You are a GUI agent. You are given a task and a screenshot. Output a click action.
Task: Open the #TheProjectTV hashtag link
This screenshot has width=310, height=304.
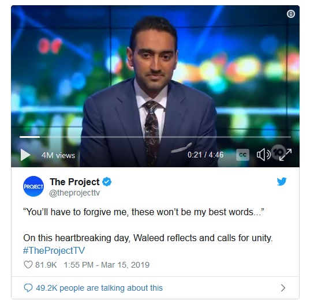54,250
